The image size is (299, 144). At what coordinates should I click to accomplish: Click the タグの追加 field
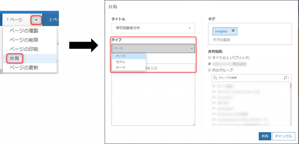point(221,40)
